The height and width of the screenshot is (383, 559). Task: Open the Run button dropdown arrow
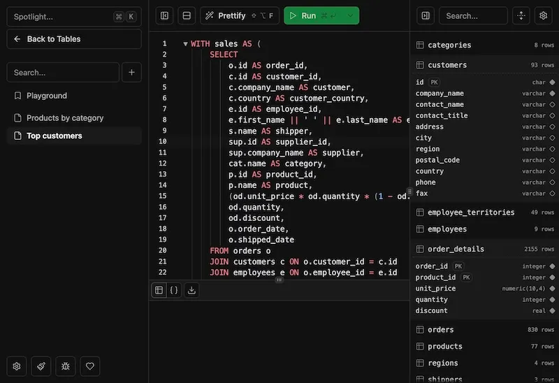[350, 15]
